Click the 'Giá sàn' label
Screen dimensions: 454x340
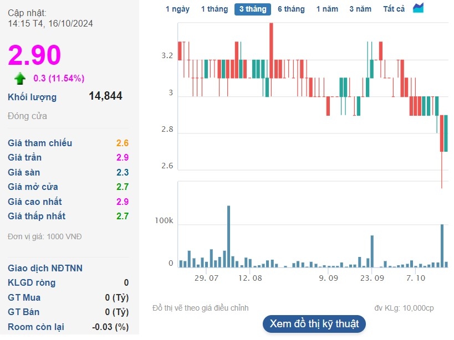pos(24,172)
